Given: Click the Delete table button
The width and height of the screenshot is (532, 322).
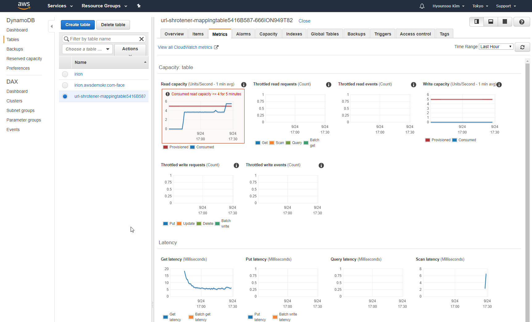Looking at the screenshot, I should [x=113, y=25].
